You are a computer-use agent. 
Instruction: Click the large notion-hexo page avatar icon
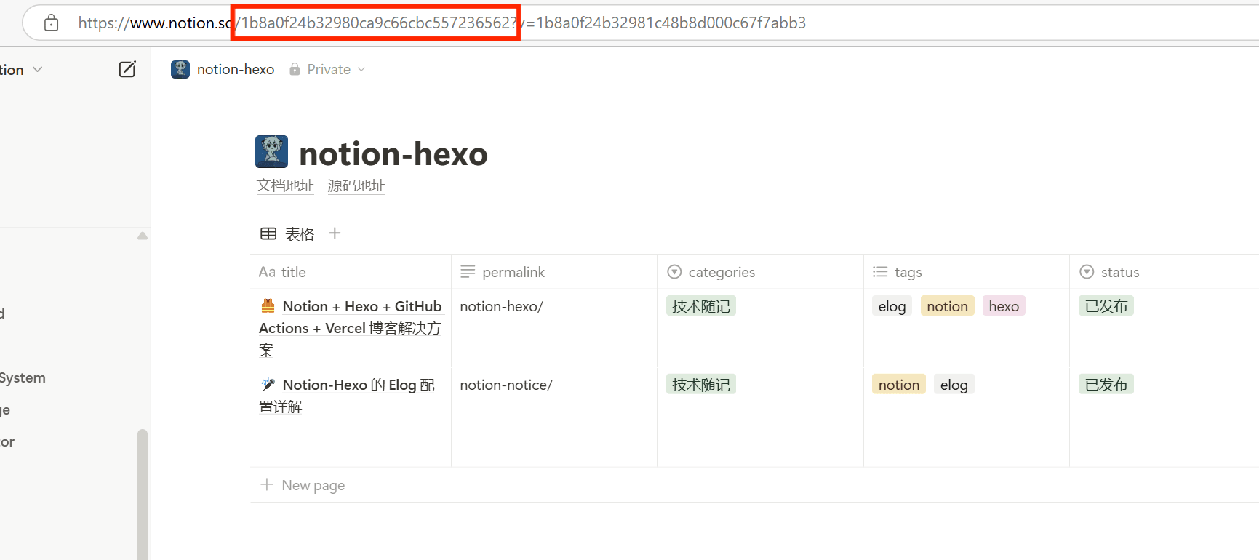tap(272, 152)
